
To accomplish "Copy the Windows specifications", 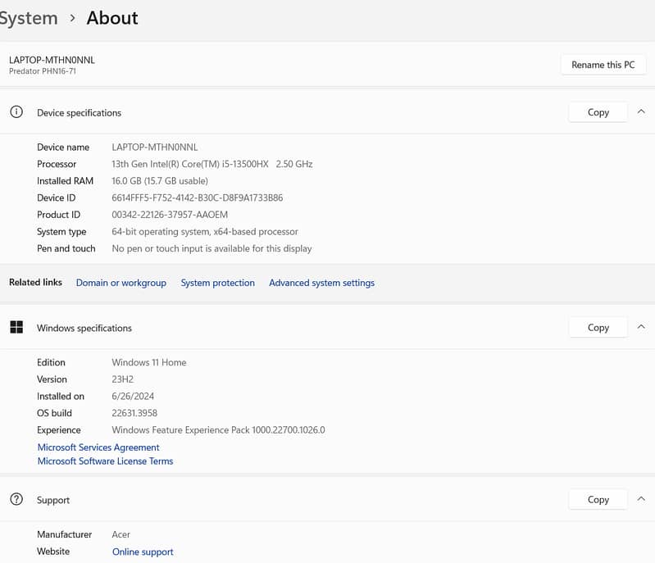I will pos(598,328).
